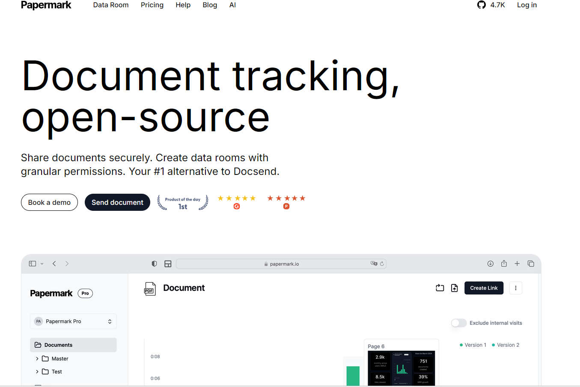Click the Product Hunt five-star rating badge
The width and height of the screenshot is (580, 387).
pos(286,202)
